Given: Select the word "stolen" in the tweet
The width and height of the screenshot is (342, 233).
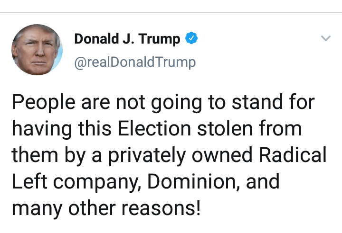Looking at the screenshot, I should 226,128.
